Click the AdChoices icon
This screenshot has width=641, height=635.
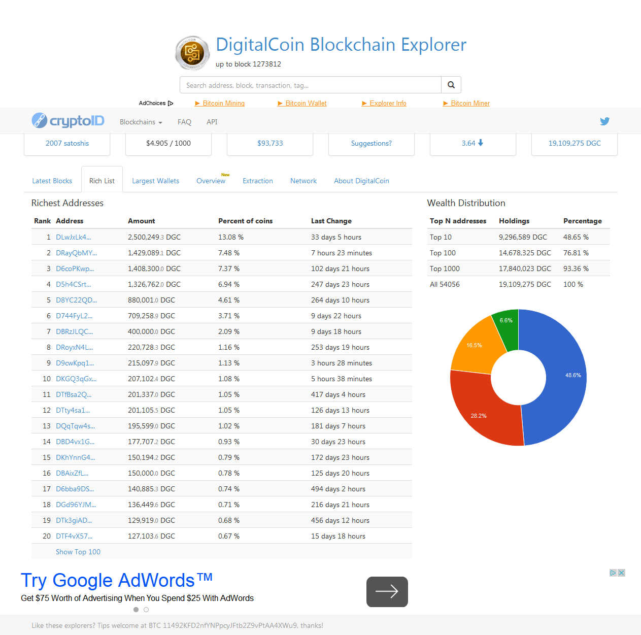[x=171, y=103]
